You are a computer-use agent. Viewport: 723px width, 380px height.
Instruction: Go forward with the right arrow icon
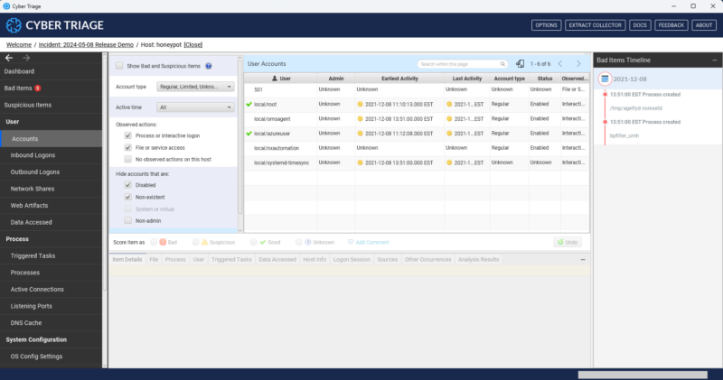tap(26, 58)
